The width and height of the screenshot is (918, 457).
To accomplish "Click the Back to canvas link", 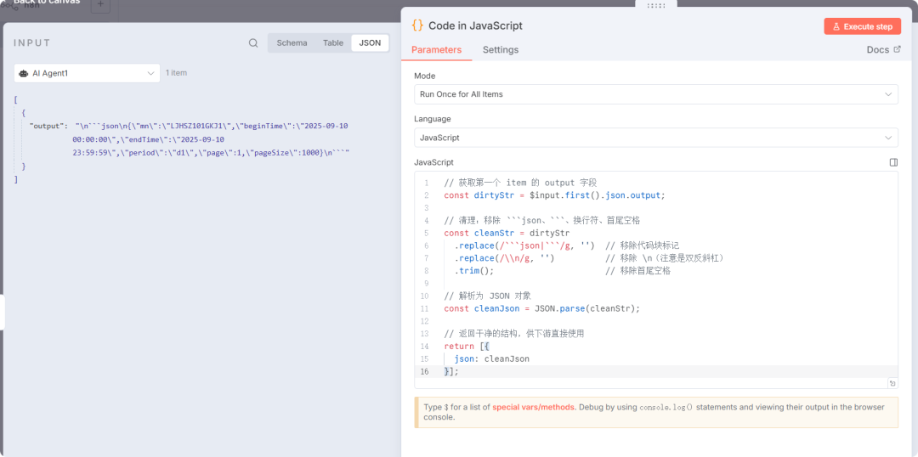I will 46,3.
